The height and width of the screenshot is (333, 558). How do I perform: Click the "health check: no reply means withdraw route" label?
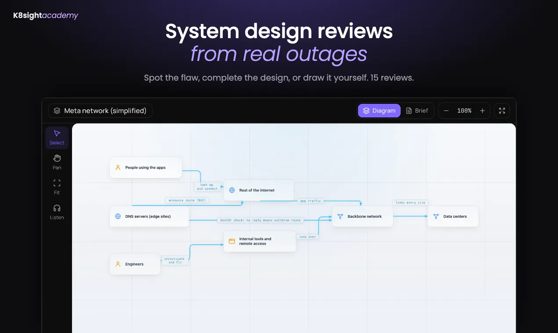click(x=261, y=220)
